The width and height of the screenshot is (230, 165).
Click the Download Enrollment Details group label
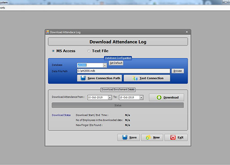tap(118, 90)
